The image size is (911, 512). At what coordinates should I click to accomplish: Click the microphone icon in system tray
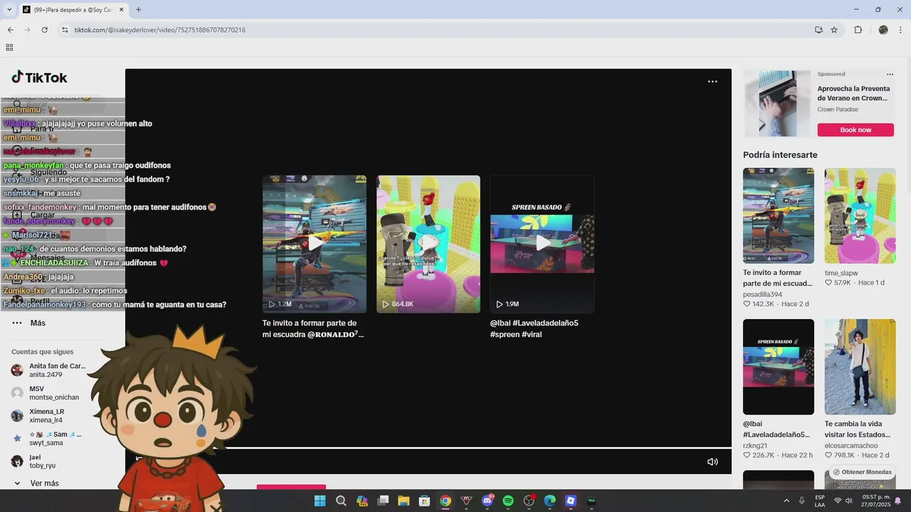click(x=802, y=501)
